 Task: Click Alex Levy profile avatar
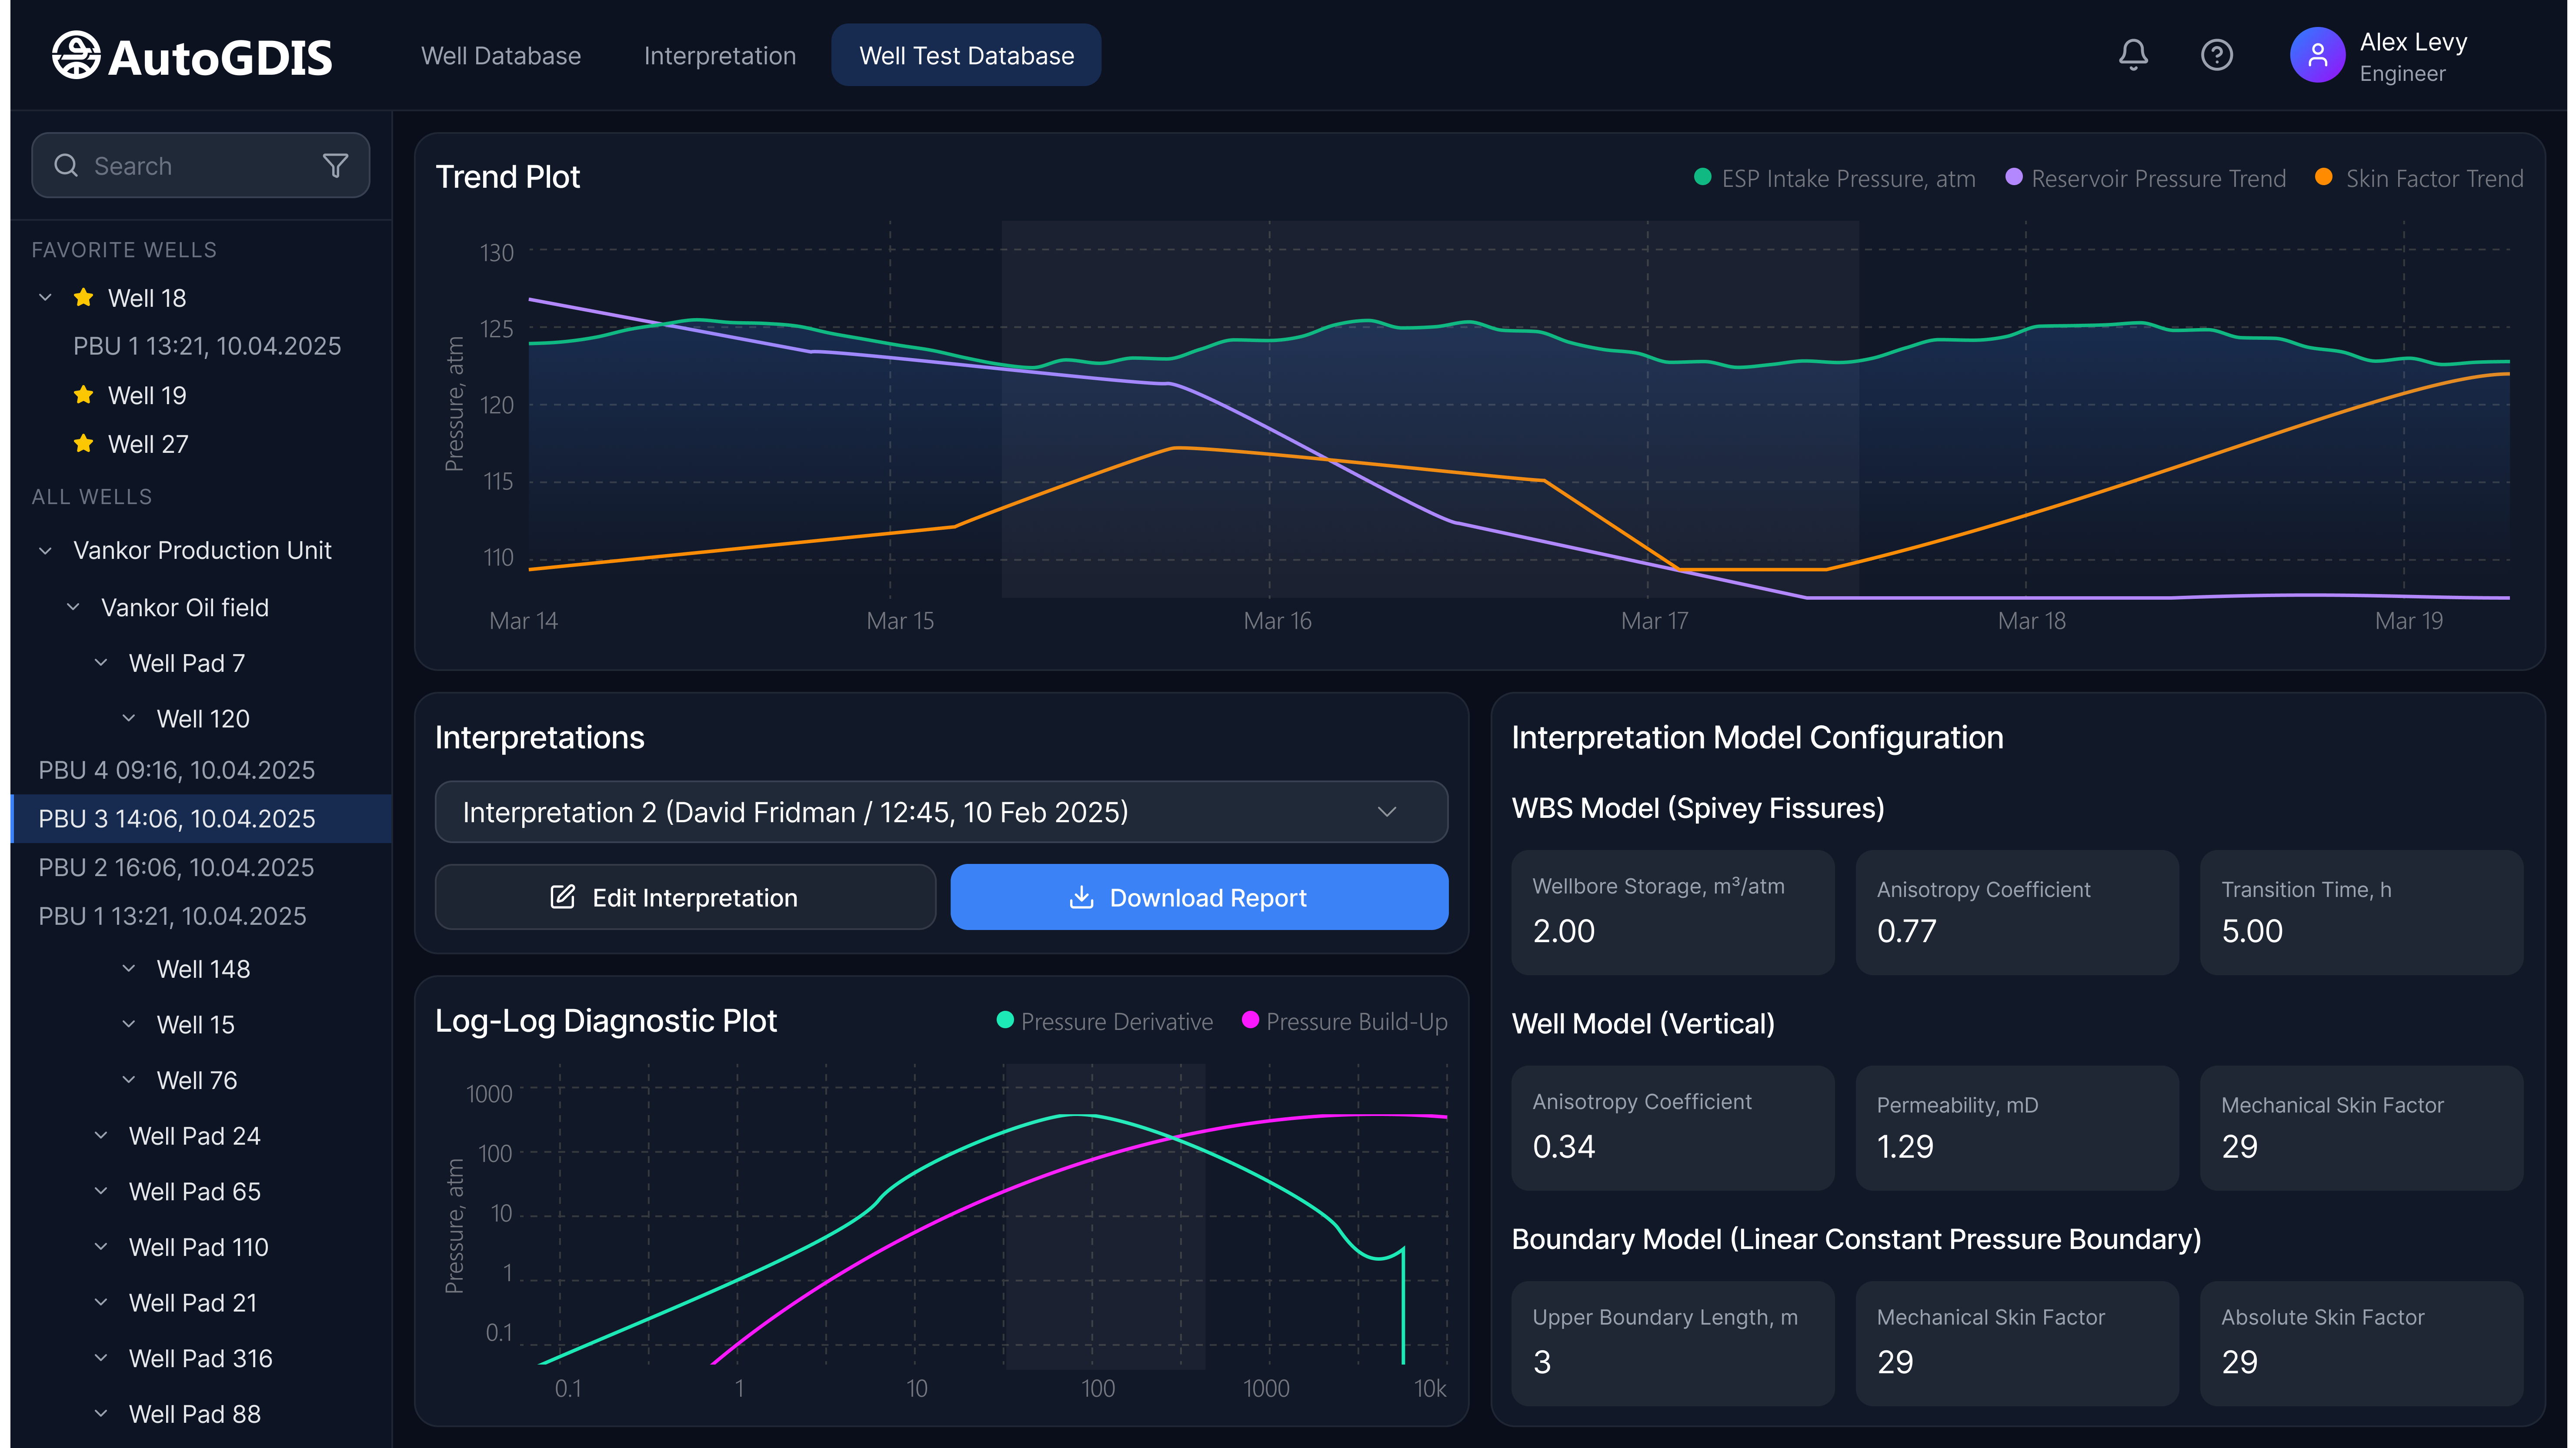point(2317,55)
